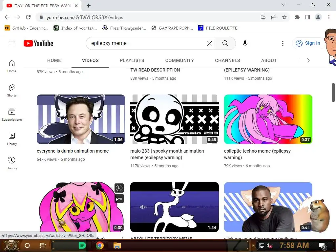Click the share page icon in address bar

tap(274, 17)
